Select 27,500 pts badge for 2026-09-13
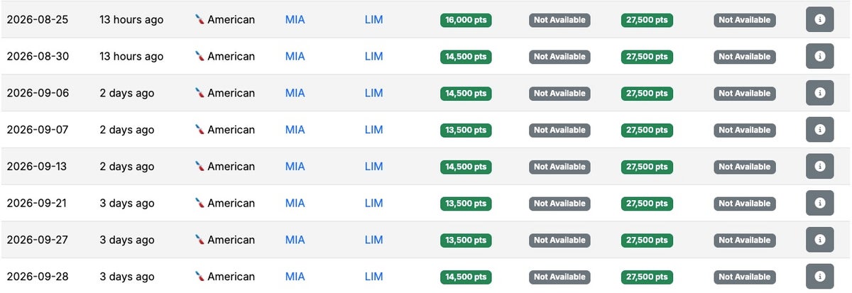 (646, 167)
